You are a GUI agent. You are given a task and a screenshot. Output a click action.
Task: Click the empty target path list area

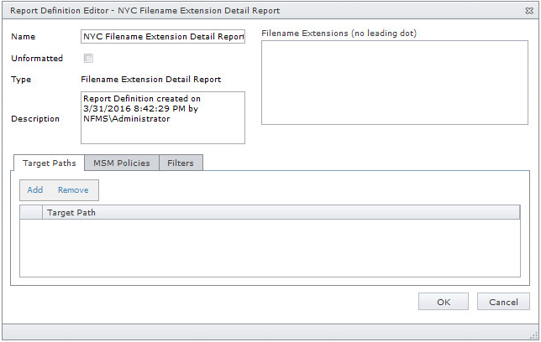(270, 246)
